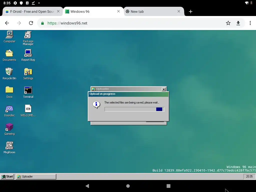Close the Uploader window
This screenshot has width=256, height=192.
coord(163,89)
